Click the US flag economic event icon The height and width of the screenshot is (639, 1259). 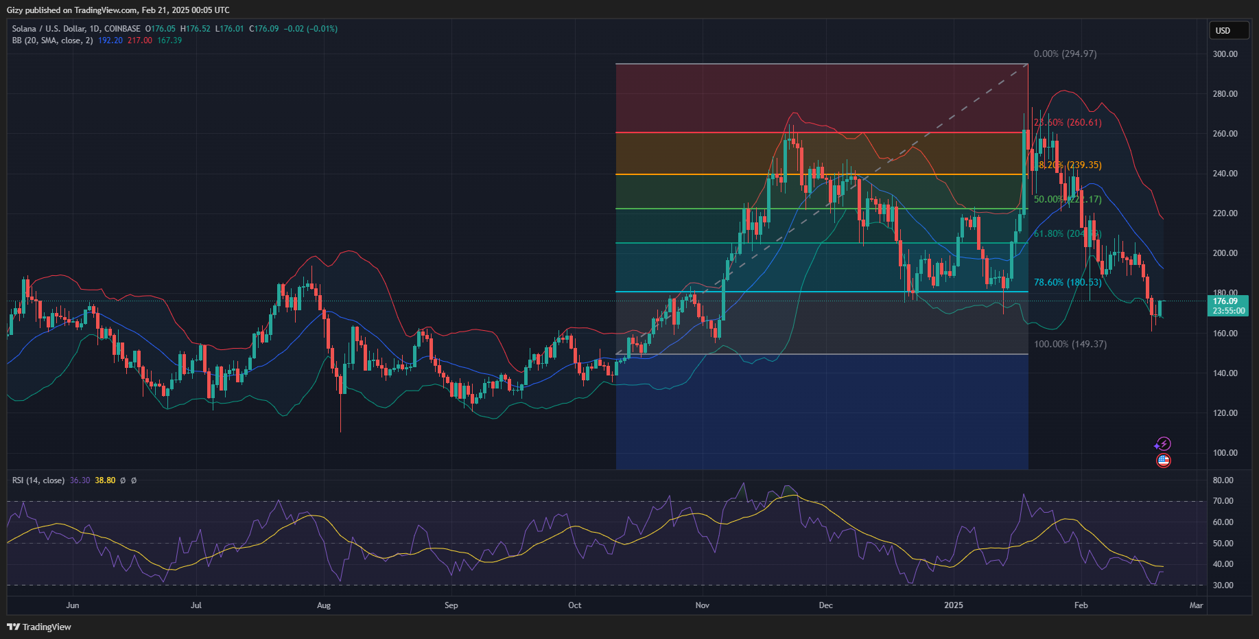(x=1163, y=461)
